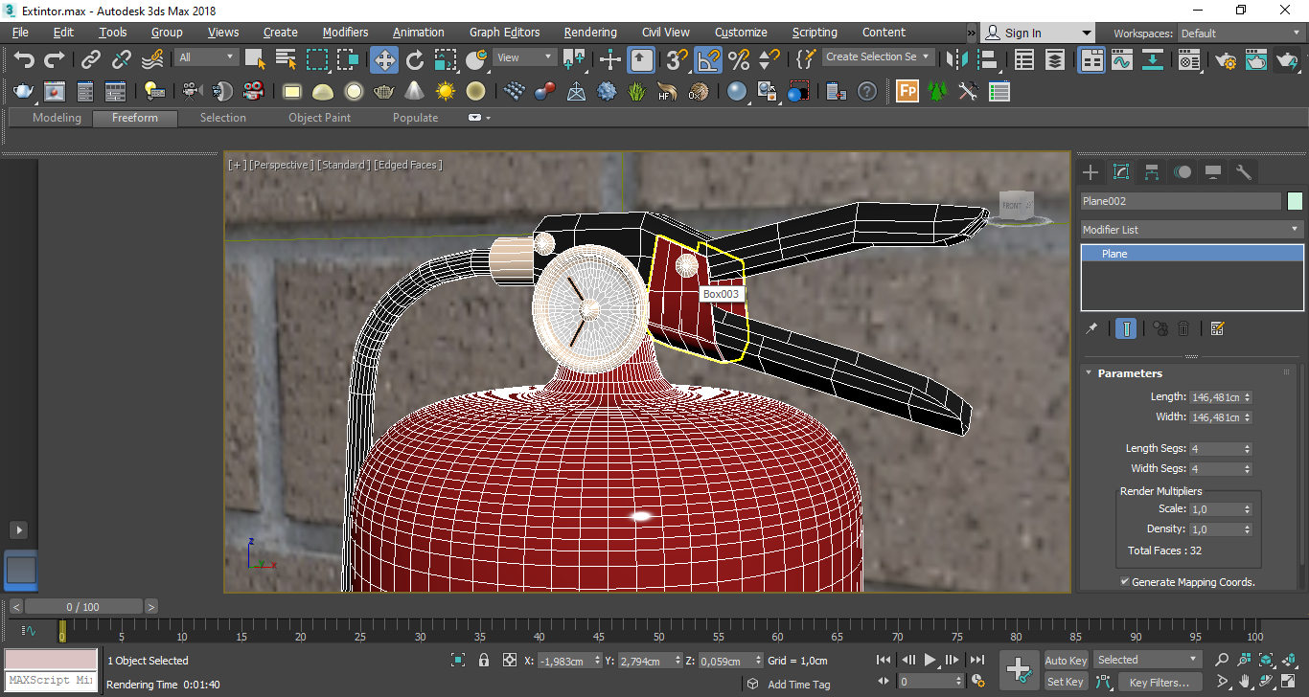Viewport: 1309px width, 697px height.
Task: Click the Select and Link chain icon
Action: pos(91,60)
